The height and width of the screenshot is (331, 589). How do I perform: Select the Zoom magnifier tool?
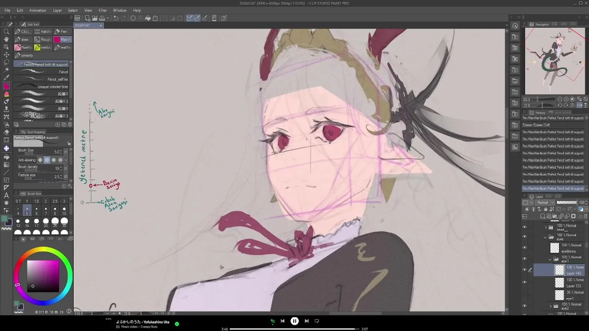click(x=6, y=32)
